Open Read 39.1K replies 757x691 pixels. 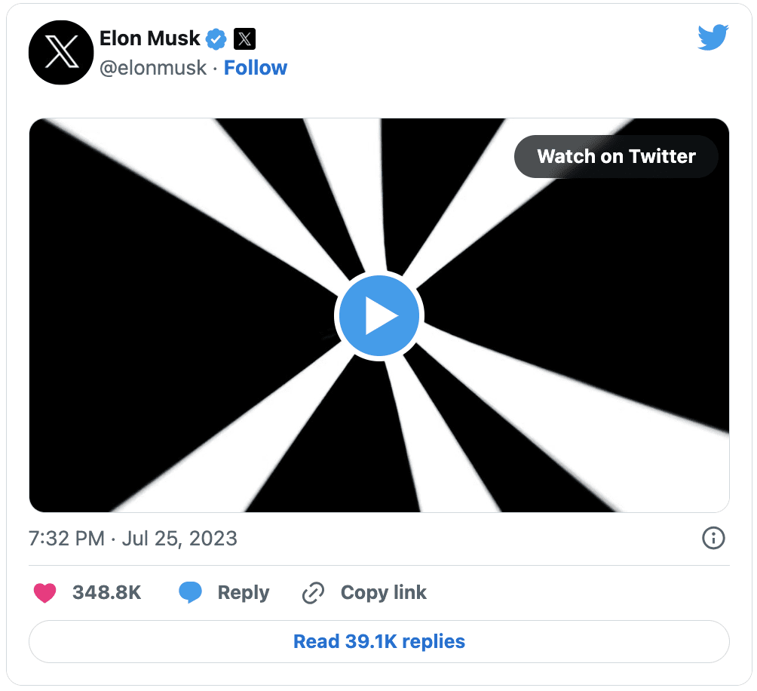pos(378,641)
